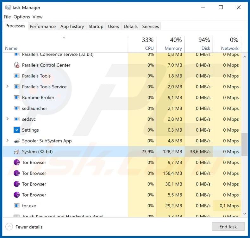The image size is (250, 238).
Task: Select the sedlauncher process name
Action: [34, 108]
